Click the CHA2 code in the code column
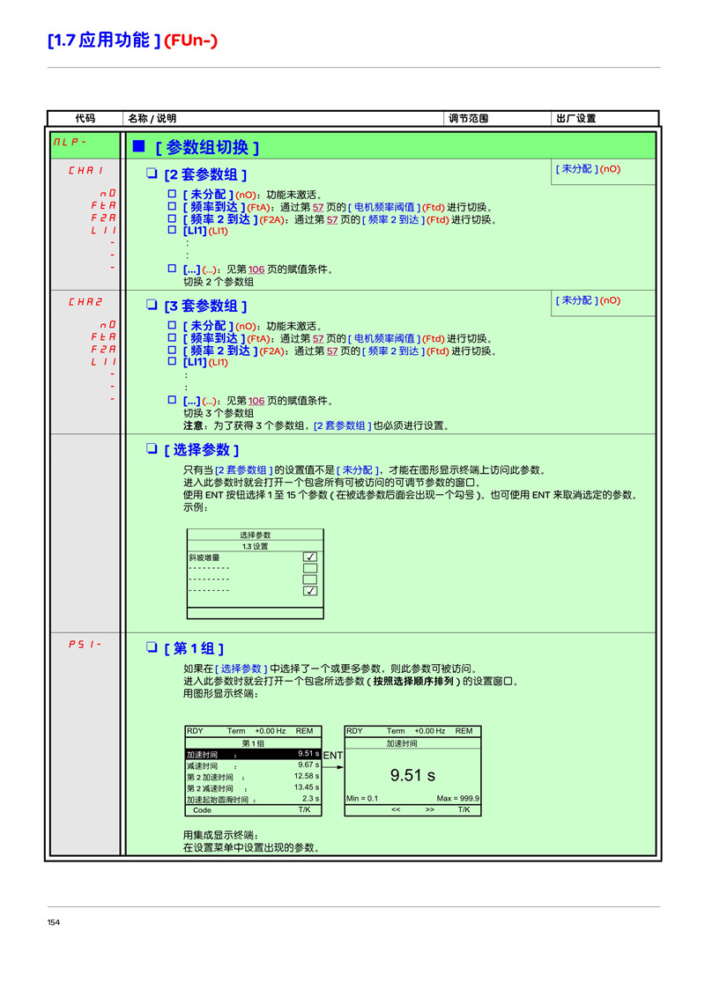 pyautogui.click(x=85, y=302)
